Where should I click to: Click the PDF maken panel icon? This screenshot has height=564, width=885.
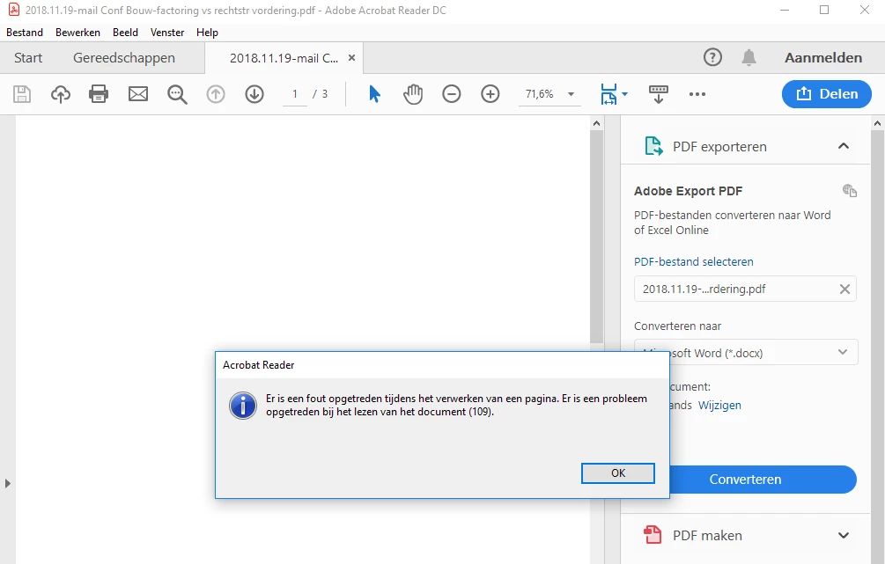tap(653, 535)
